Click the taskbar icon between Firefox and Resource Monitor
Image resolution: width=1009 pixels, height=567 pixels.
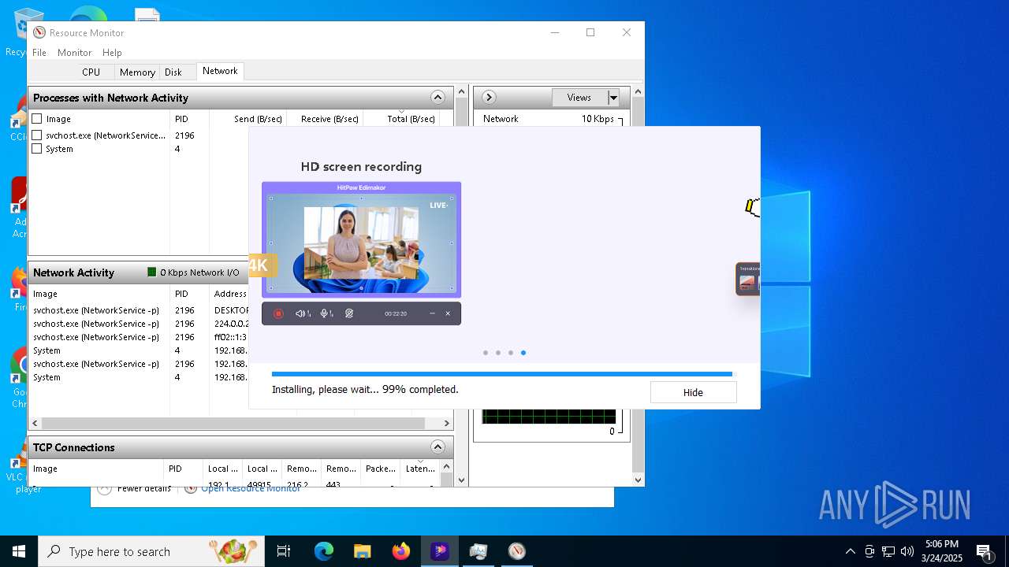tap(478, 551)
